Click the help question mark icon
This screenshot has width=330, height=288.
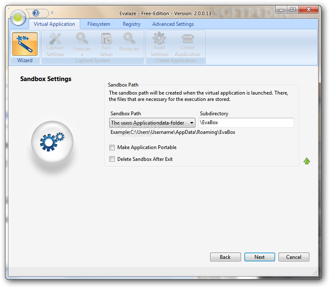click(x=36, y=13)
